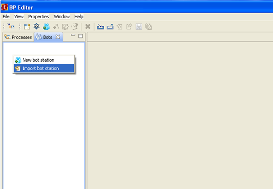Click the grayed-out Save floppy disk icon
Screen dimensions: 273x189
click(x=139, y=27)
